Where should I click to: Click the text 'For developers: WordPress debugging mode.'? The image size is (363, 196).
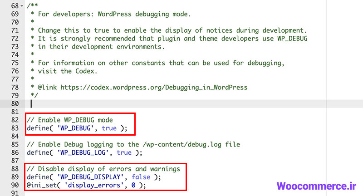(114, 14)
